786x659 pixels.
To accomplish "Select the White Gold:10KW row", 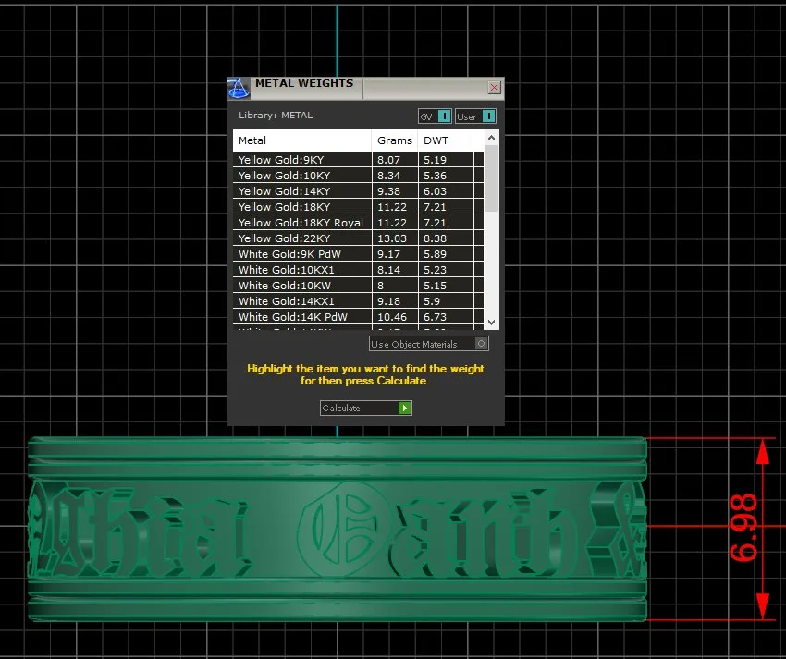I will pos(358,286).
